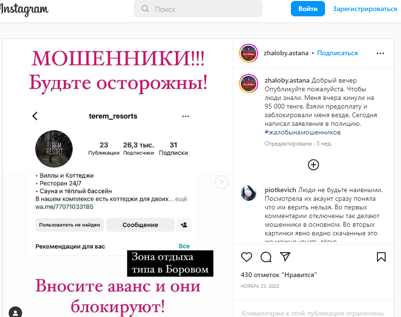The width and height of the screenshot is (401, 317).
Task: Click zhaloby.astana avatar in post header
Action: click(x=248, y=53)
